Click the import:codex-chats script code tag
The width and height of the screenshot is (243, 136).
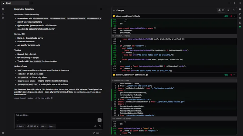click(x=26, y=81)
